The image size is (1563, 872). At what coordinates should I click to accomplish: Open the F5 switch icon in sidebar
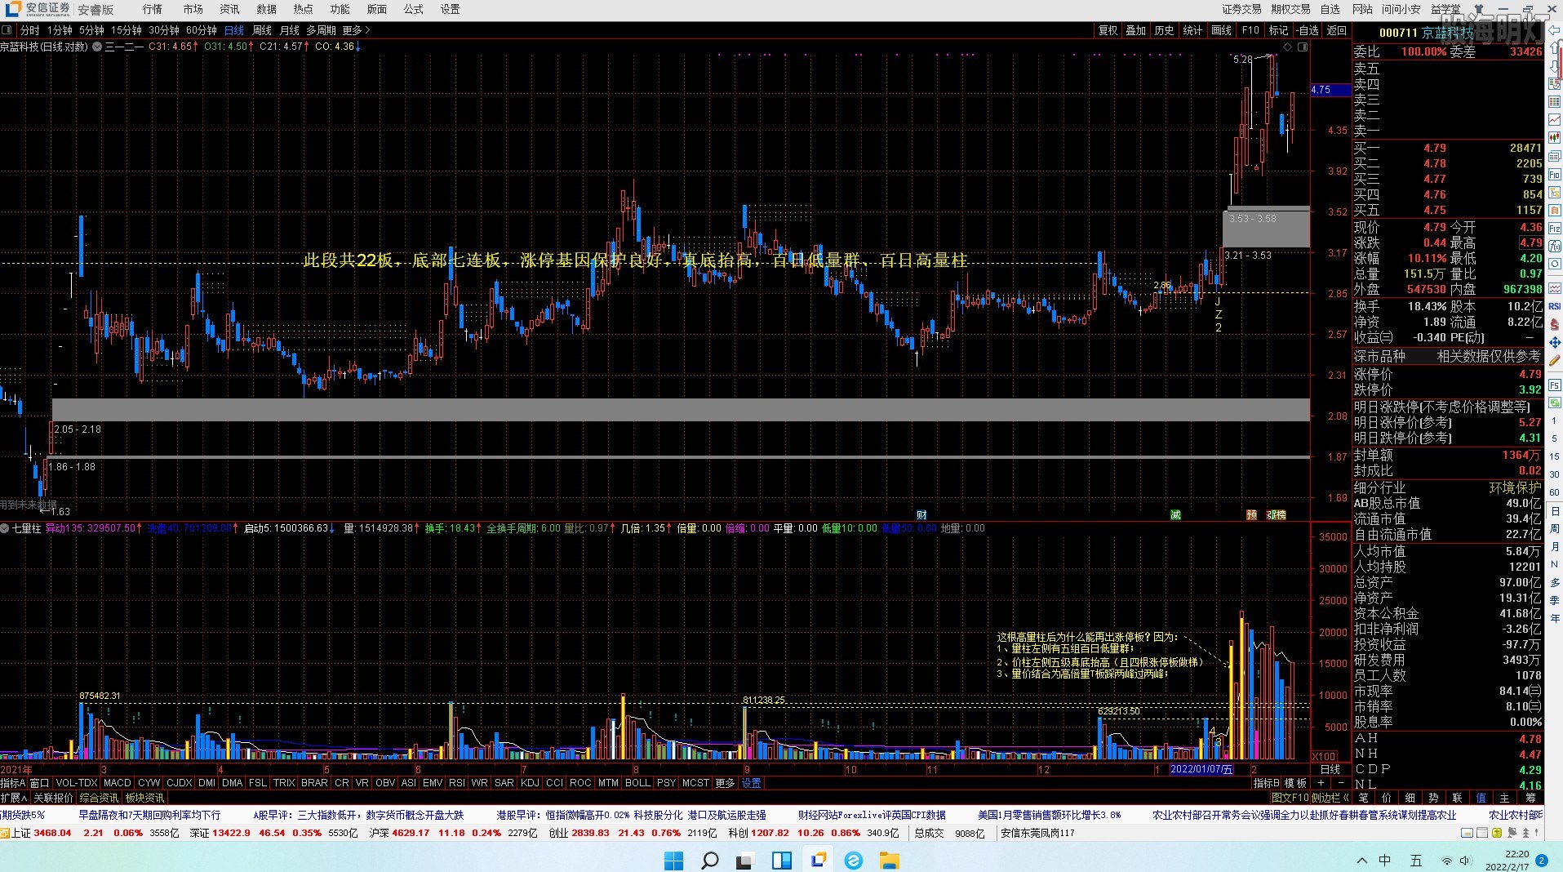pos(1554,385)
